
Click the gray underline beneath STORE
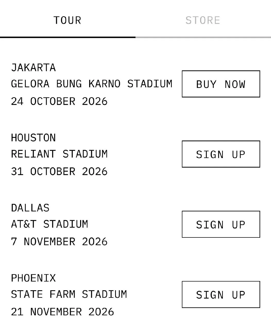tap(203, 37)
